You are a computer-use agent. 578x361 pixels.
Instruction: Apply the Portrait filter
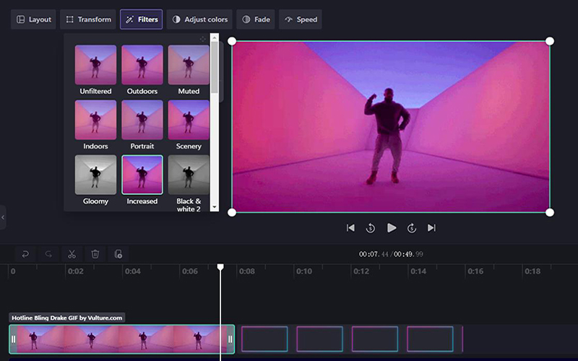[x=142, y=120]
